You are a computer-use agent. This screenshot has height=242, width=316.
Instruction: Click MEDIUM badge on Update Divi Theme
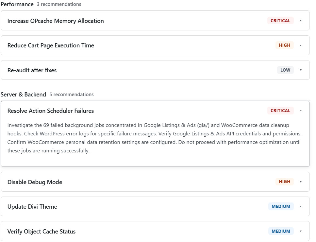tap(281, 206)
